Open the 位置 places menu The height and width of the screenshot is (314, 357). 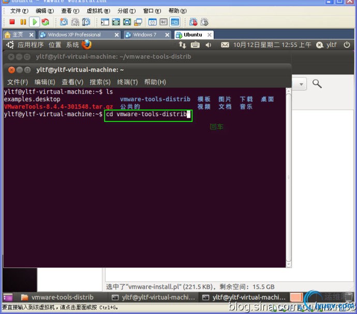tap(55, 45)
